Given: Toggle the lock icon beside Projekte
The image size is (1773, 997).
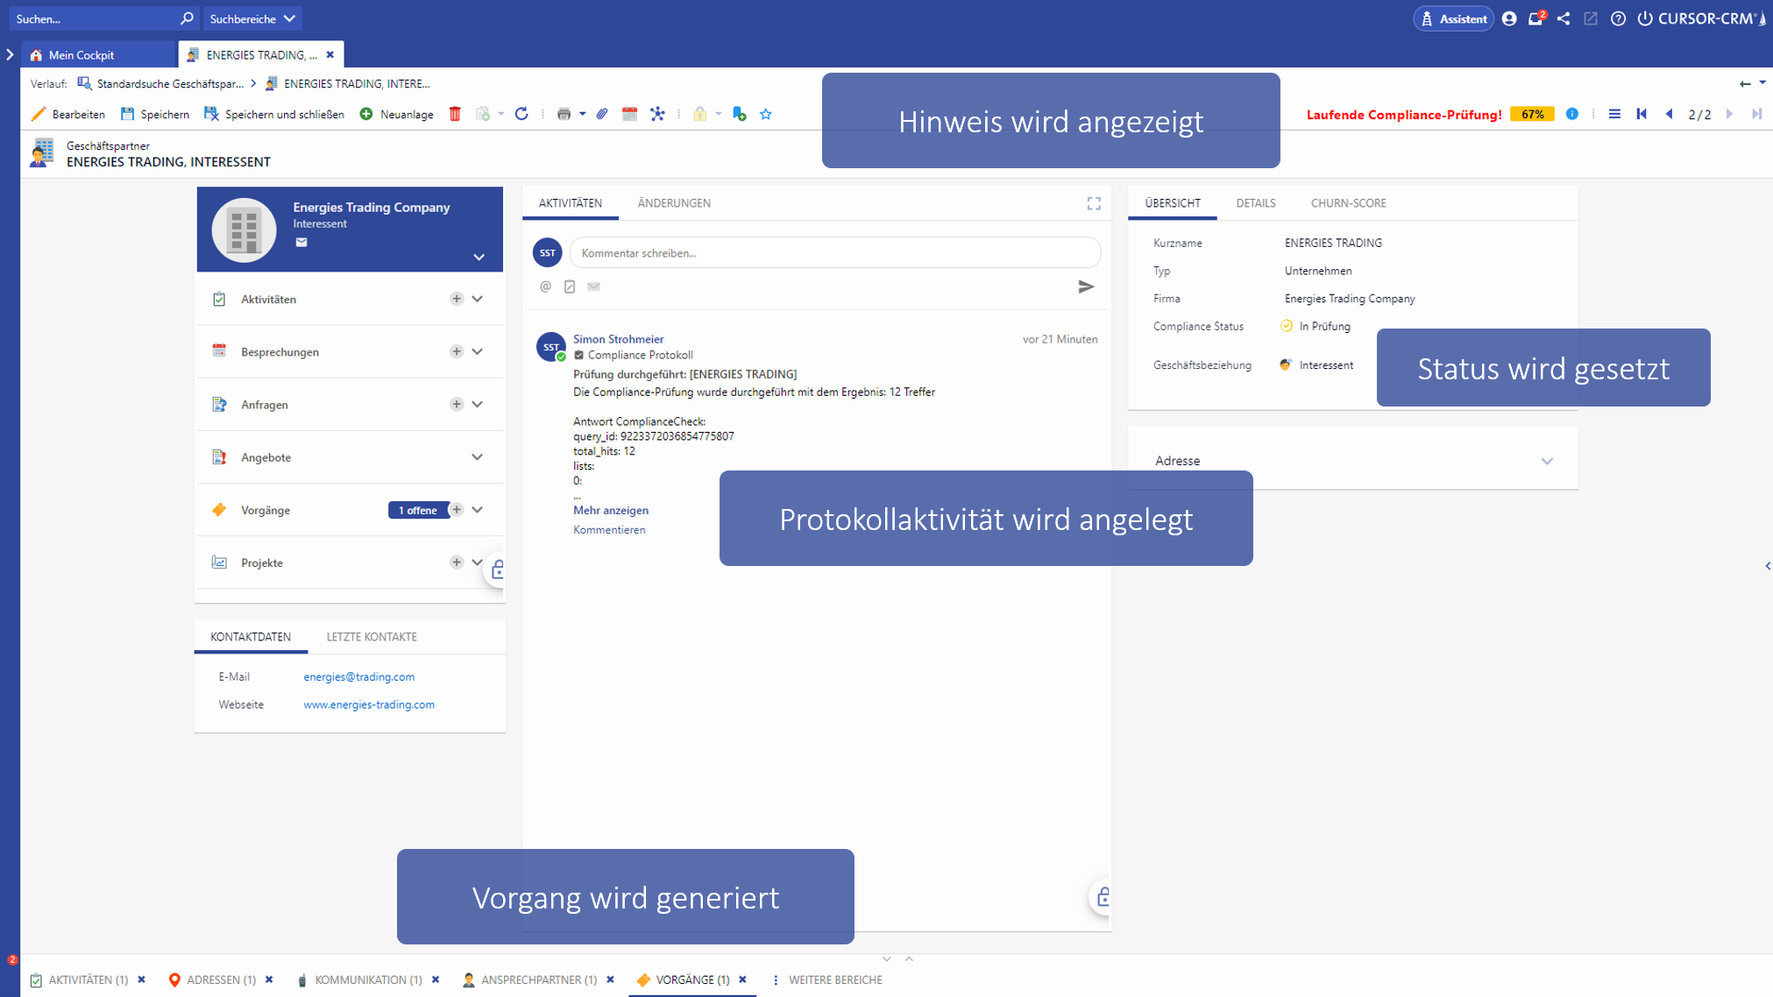Looking at the screenshot, I should click(498, 570).
